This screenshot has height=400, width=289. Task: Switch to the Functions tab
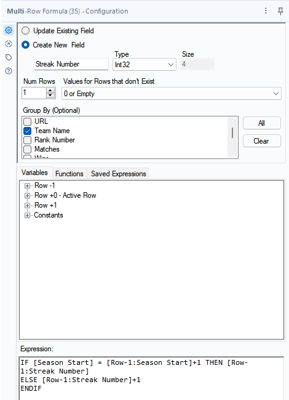click(x=69, y=174)
